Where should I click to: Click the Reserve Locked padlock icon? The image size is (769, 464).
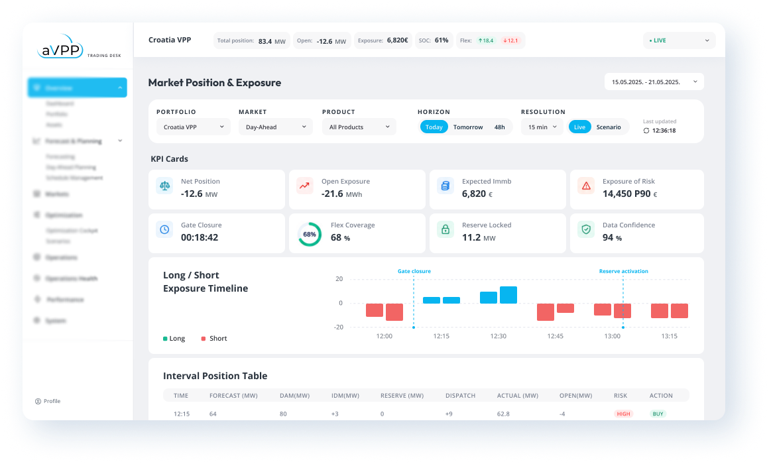445,229
